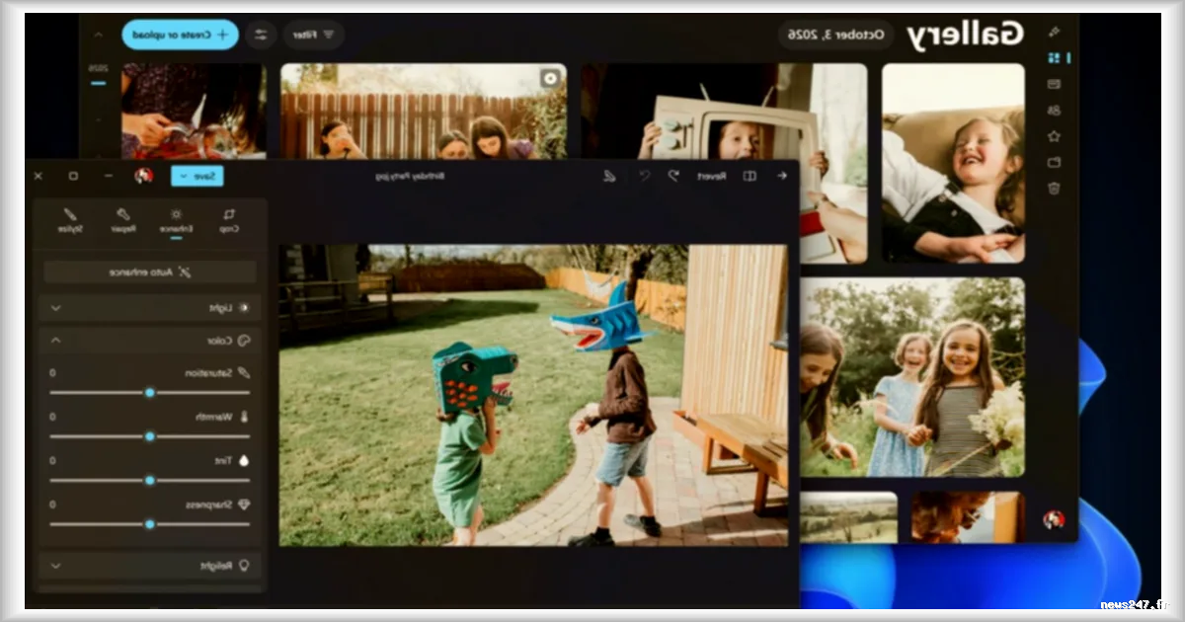Click the Warmth thermometer icon
The height and width of the screenshot is (622, 1185).
[x=245, y=417]
